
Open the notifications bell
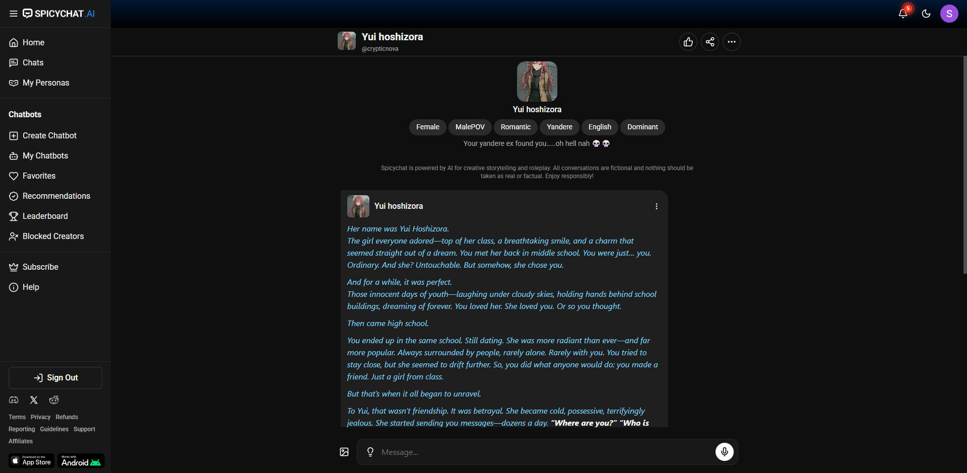pyautogui.click(x=903, y=14)
